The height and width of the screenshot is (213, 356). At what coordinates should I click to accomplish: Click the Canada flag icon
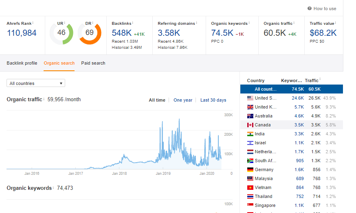250,125
